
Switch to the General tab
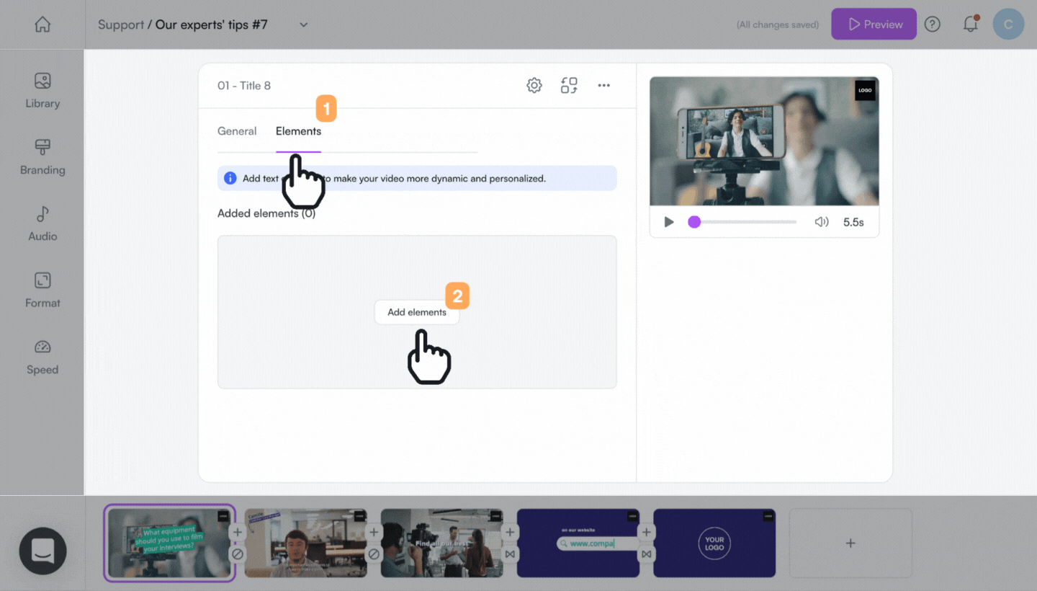[237, 131]
